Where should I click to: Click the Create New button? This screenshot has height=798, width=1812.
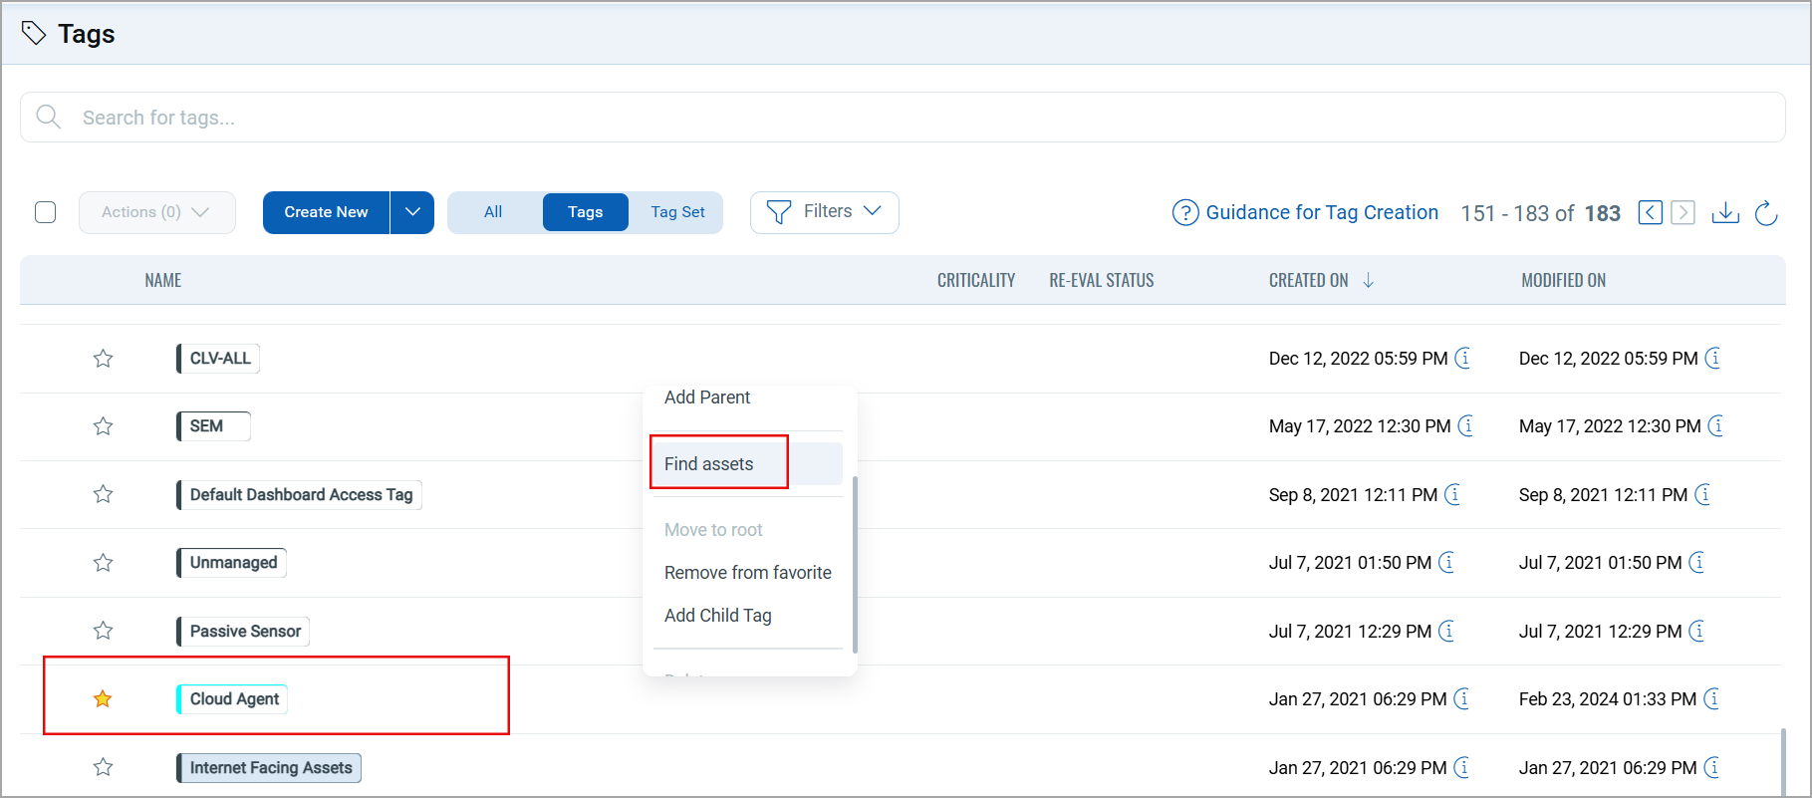click(x=326, y=212)
